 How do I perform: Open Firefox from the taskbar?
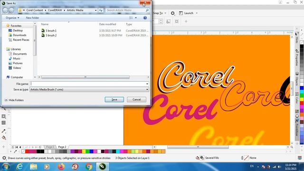tap(61, 167)
